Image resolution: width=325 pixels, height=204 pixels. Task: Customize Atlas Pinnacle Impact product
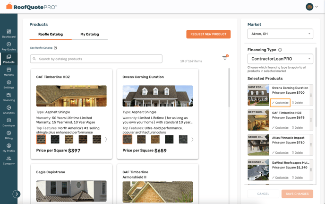pos(280,152)
